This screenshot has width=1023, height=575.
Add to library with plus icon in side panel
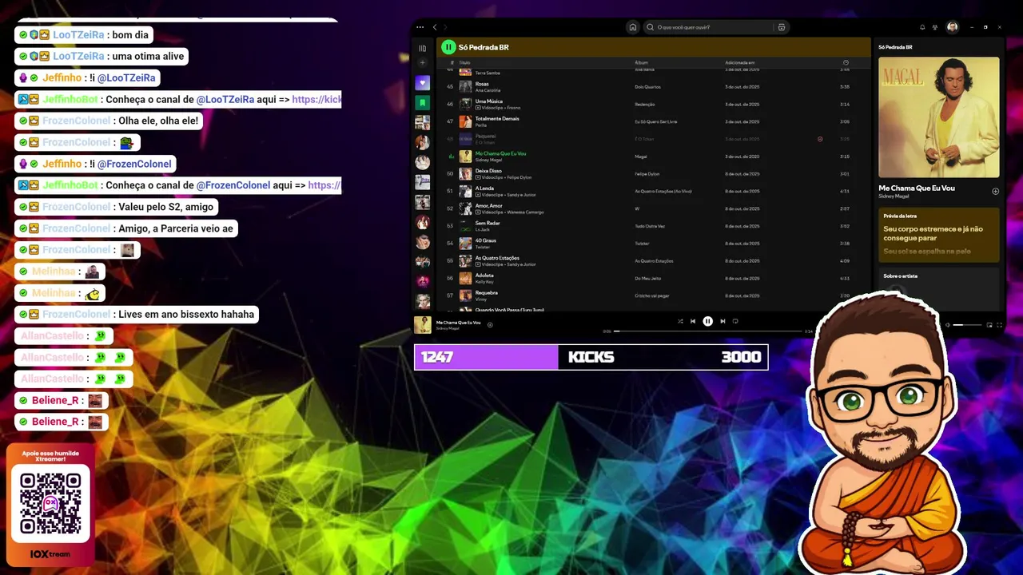pyautogui.click(x=995, y=191)
